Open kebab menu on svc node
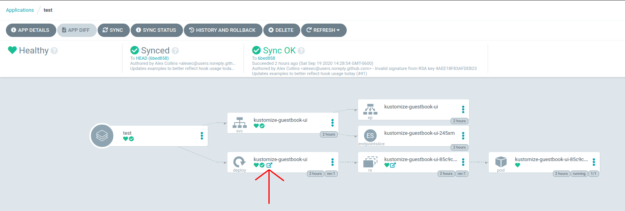 coord(333,123)
